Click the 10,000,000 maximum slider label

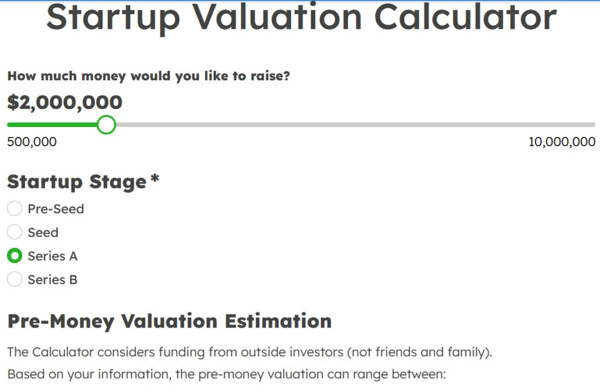(561, 142)
